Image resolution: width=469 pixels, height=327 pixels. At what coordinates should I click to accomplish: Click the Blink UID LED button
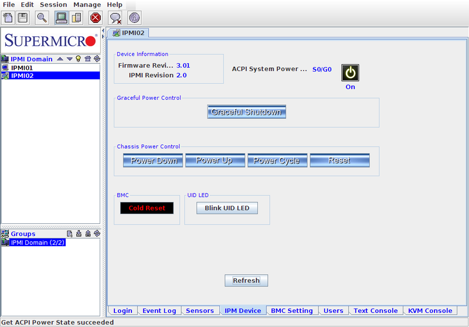(227, 208)
